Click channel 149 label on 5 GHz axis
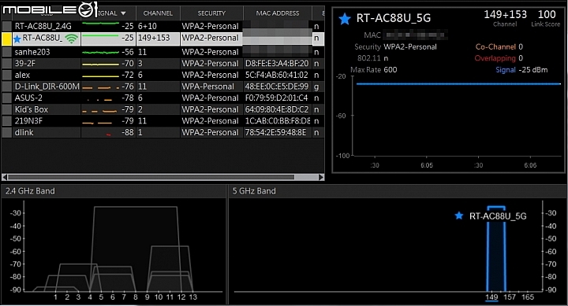568x306 pixels. (x=491, y=297)
